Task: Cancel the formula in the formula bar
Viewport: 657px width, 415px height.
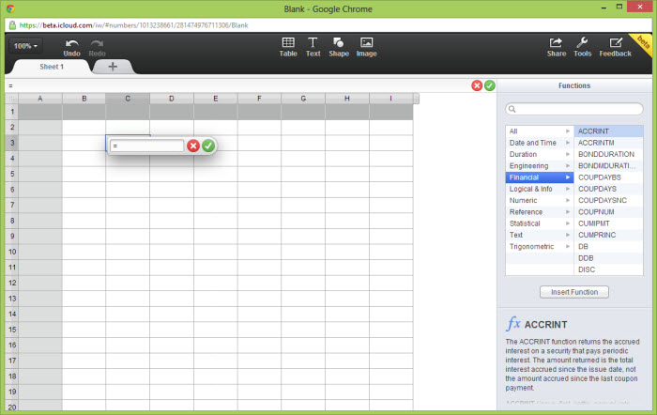Action: pyautogui.click(x=477, y=85)
